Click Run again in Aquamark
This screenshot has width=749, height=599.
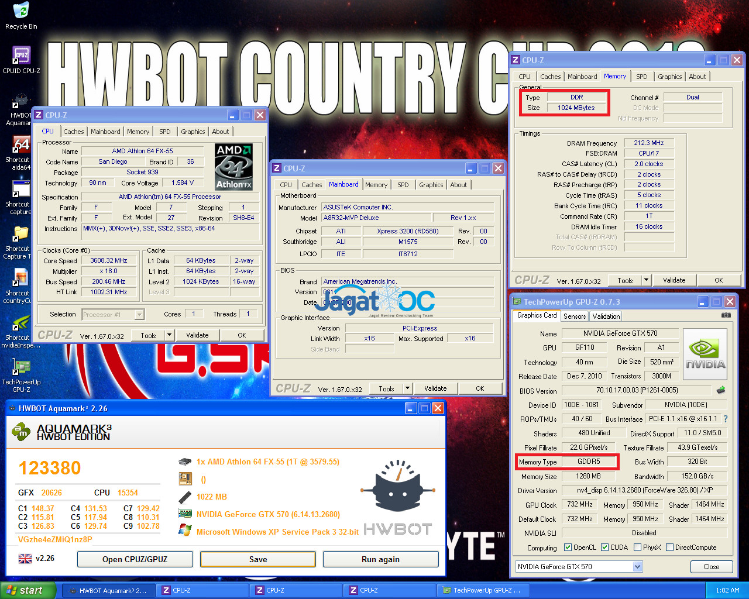380,559
